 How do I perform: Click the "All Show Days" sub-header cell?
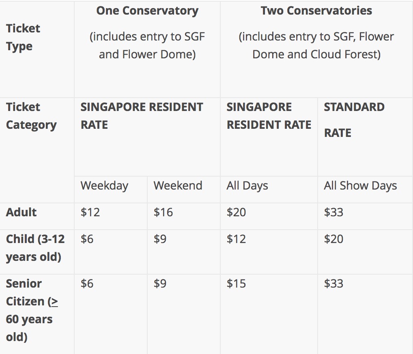tap(360, 186)
